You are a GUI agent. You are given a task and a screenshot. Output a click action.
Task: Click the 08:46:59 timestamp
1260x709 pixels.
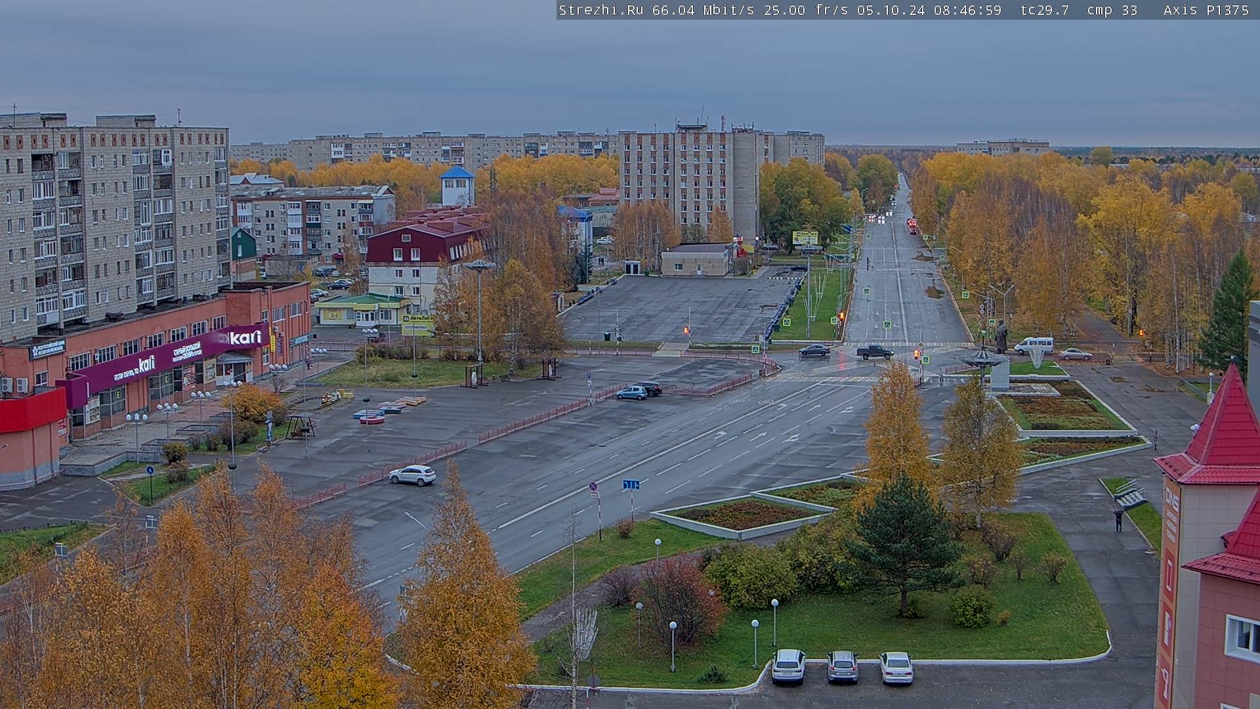[967, 10]
